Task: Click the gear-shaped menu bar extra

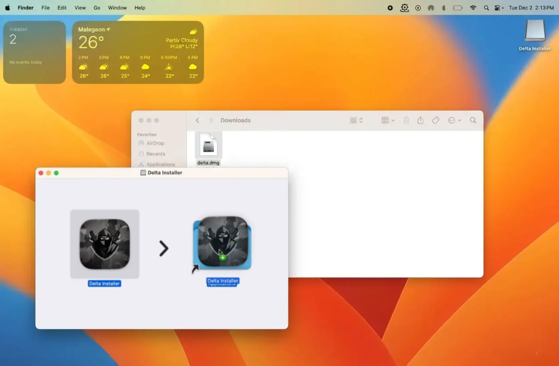Action: [404, 8]
